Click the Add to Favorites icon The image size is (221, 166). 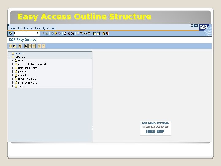click(x=26, y=46)
